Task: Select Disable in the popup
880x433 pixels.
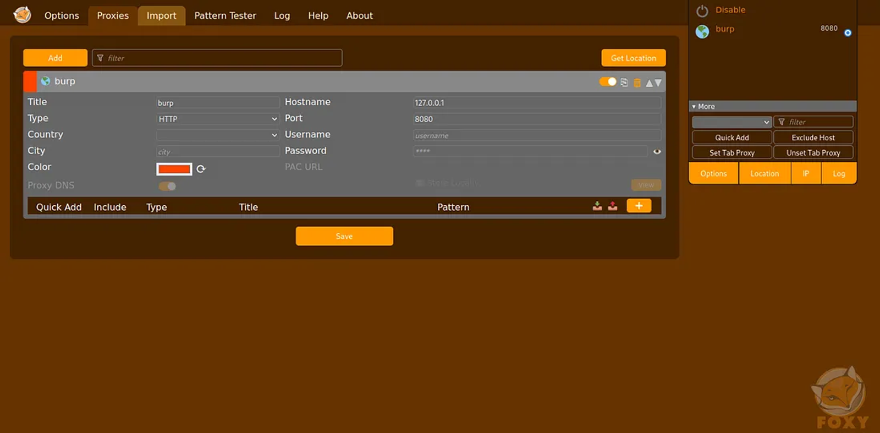Action: coord(730,10)
